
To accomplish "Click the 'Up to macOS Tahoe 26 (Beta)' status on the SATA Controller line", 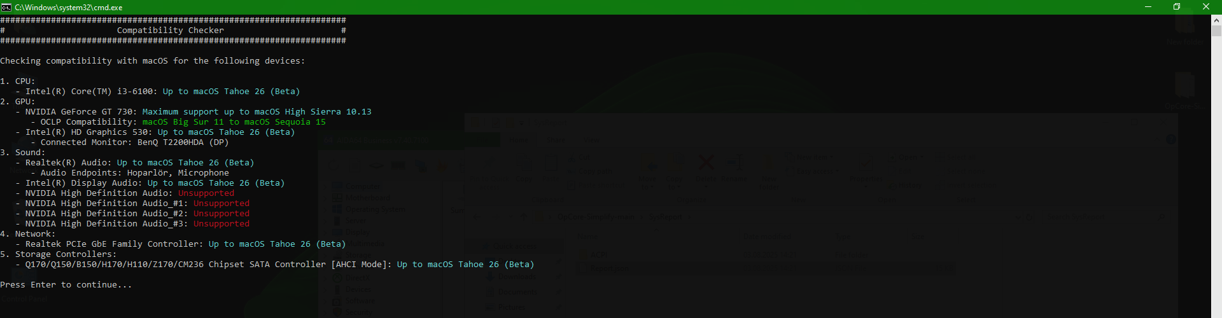I will (466, 264).
